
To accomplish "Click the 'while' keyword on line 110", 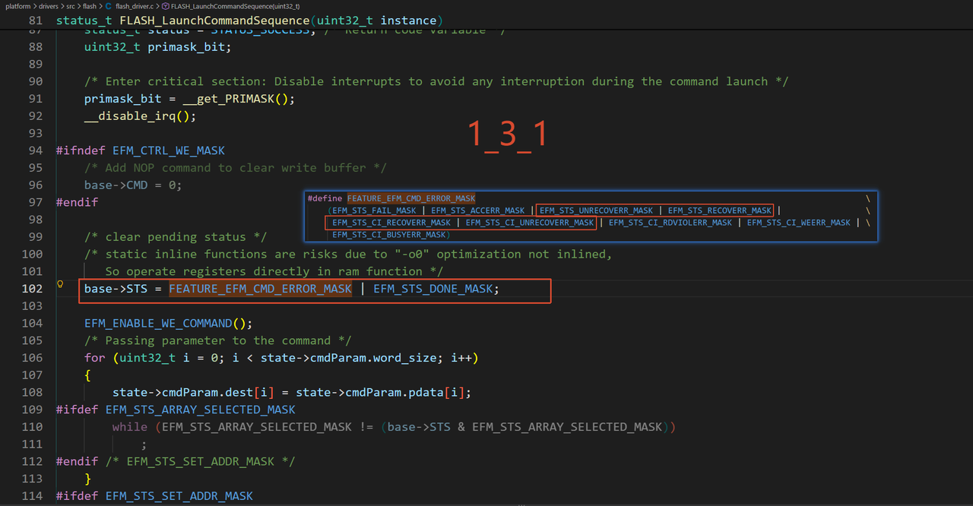I will click(x=130, y=427).
